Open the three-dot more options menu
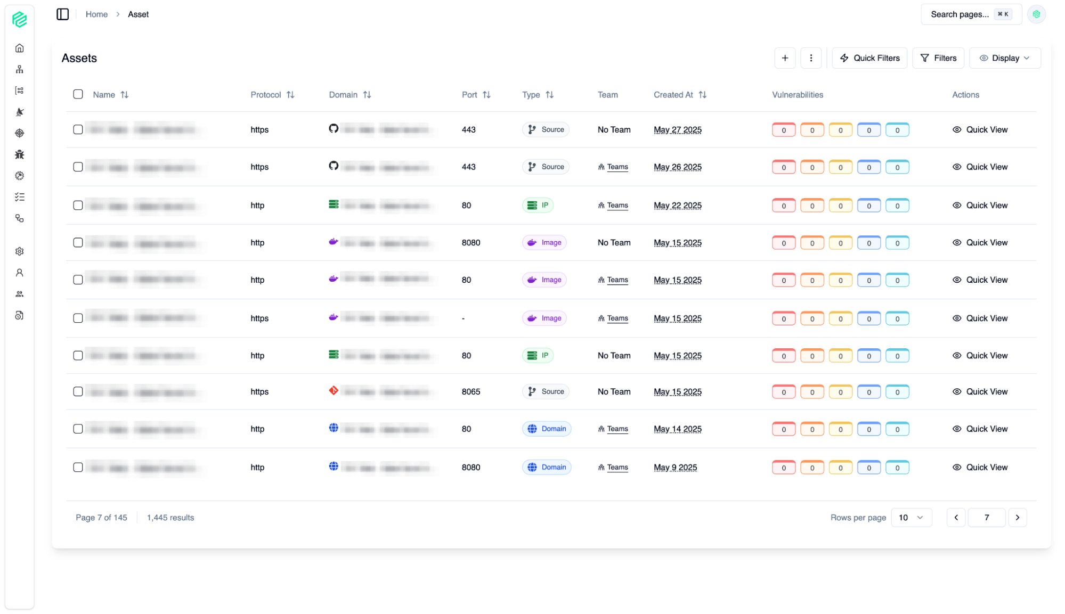 (811, 58)
